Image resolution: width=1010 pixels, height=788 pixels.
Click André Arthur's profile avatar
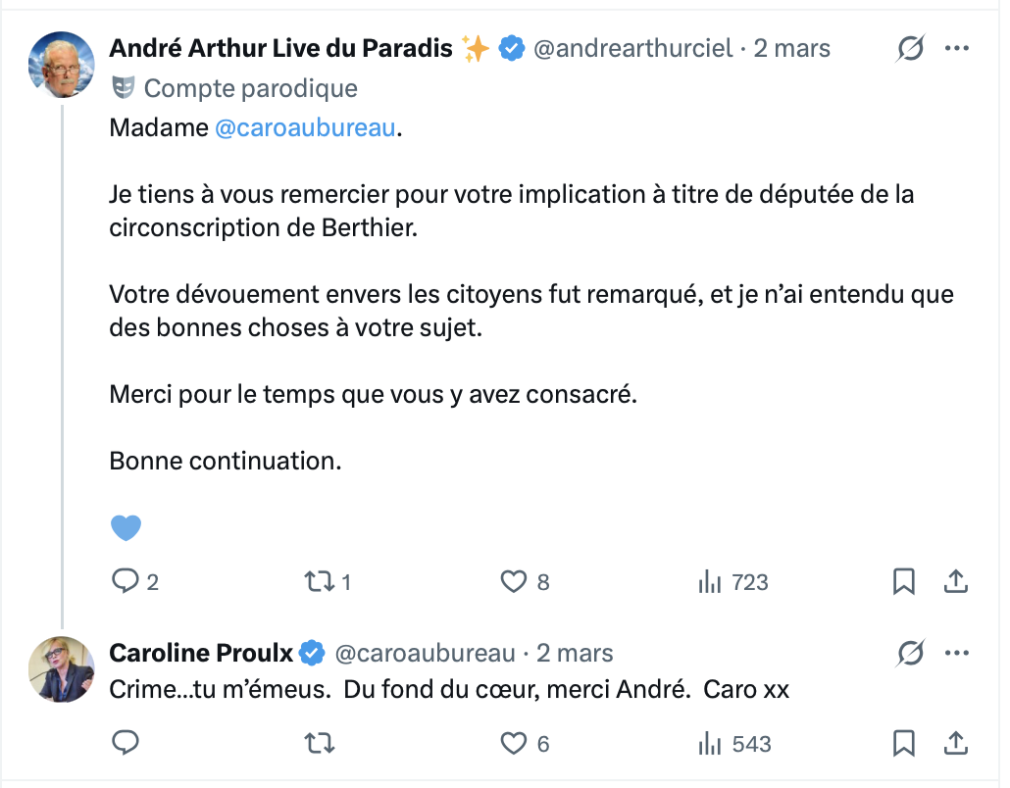[x=61, y=65]
